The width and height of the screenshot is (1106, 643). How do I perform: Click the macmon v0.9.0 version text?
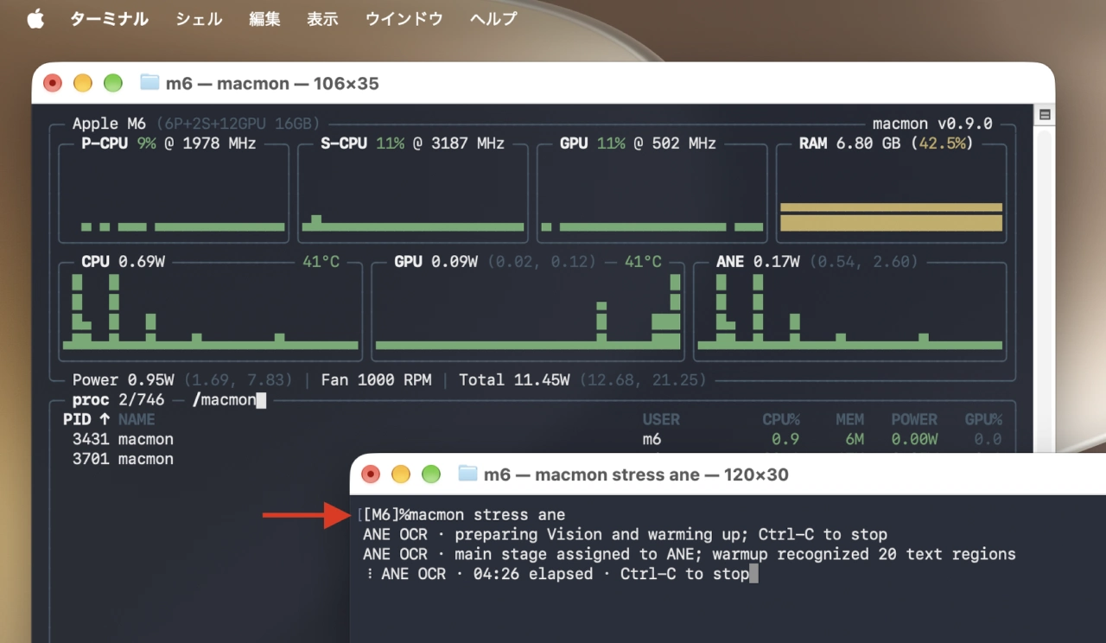click(x=932, y=124)
